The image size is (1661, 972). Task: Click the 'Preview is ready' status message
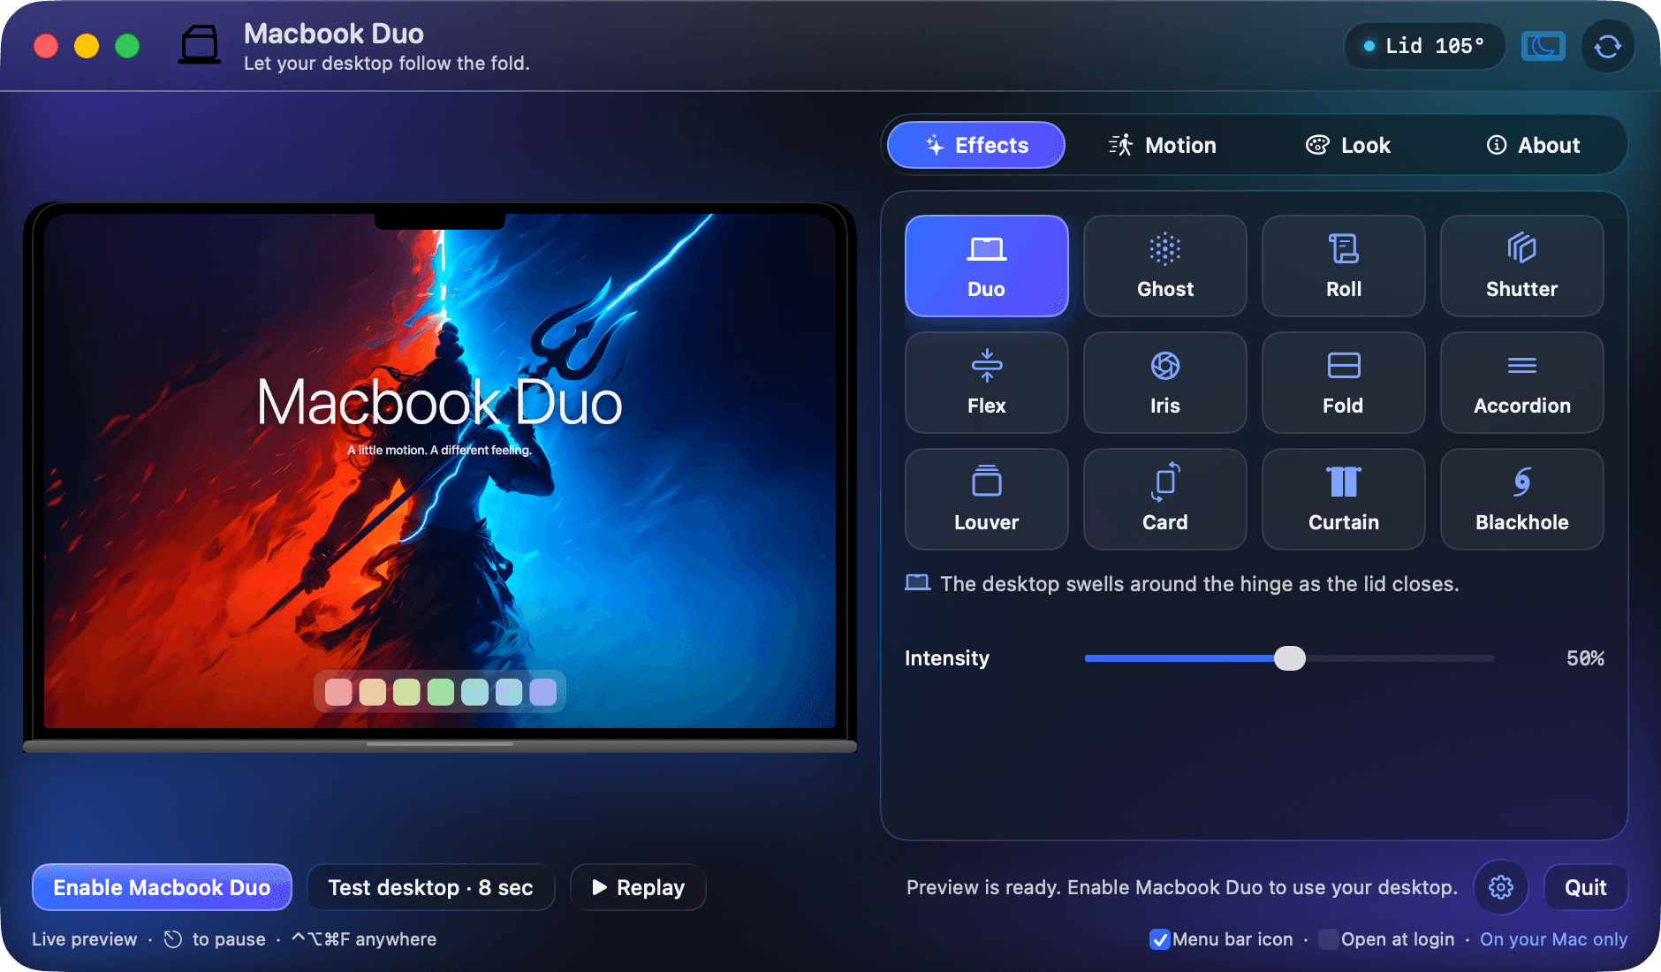click(1182, 887)
